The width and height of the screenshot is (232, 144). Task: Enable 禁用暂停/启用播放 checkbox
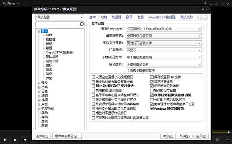tap(93, 91)
